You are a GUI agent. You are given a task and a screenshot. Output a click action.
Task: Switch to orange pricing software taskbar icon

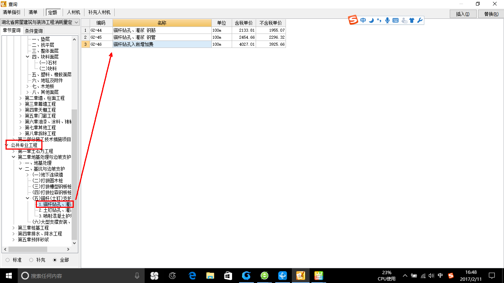point(300,276)
